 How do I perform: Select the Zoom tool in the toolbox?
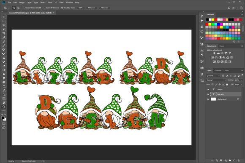pos(4,107)
